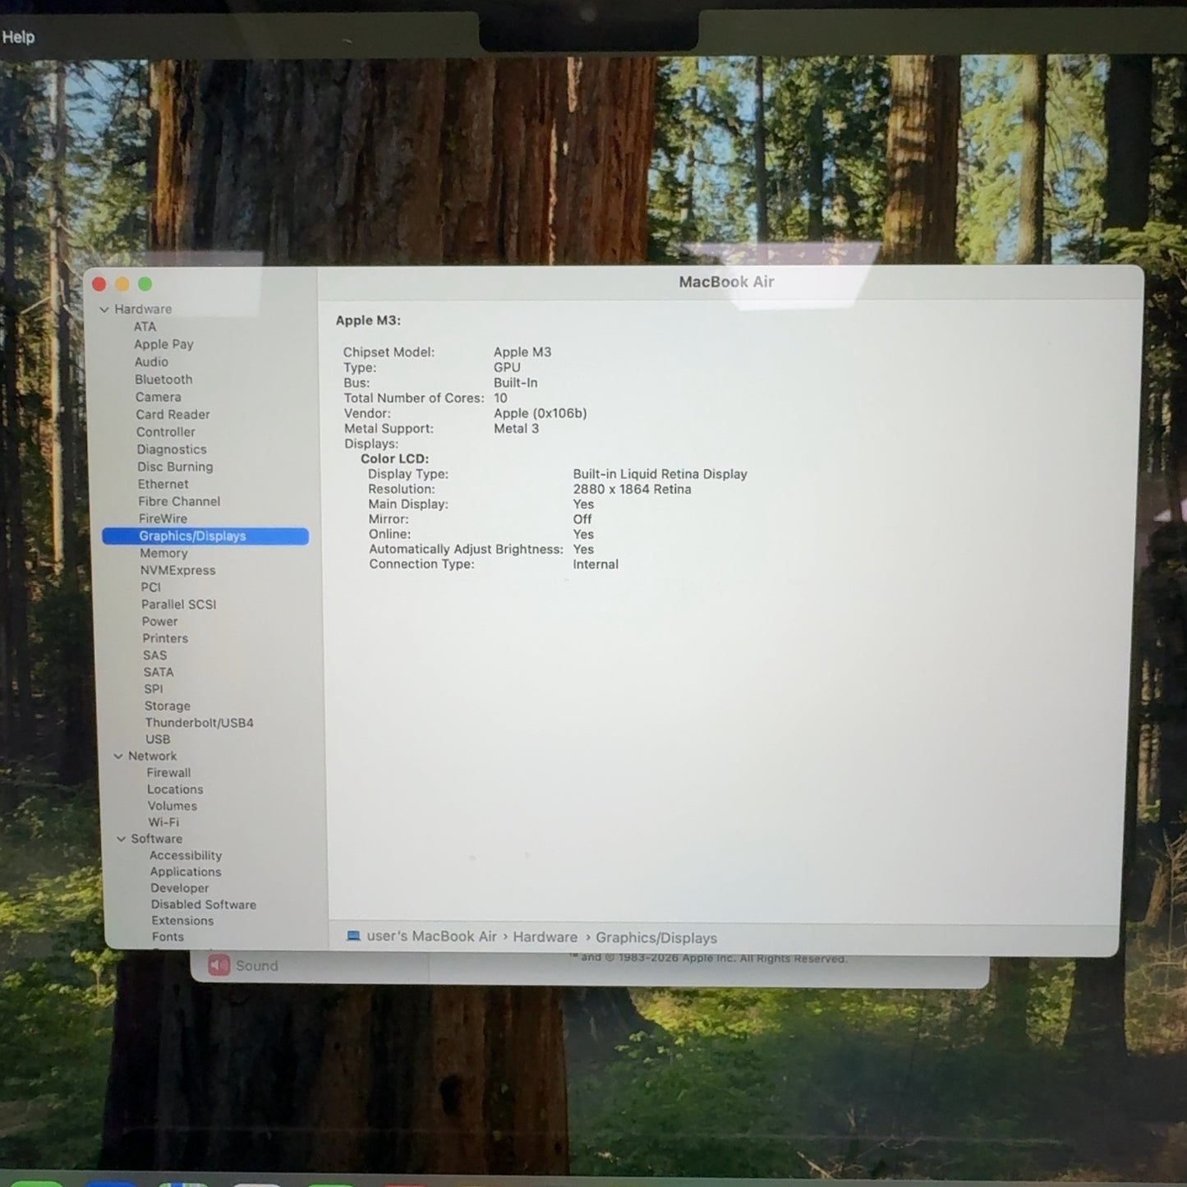Click the MacBook Air window title

click(x=726, y=282)
